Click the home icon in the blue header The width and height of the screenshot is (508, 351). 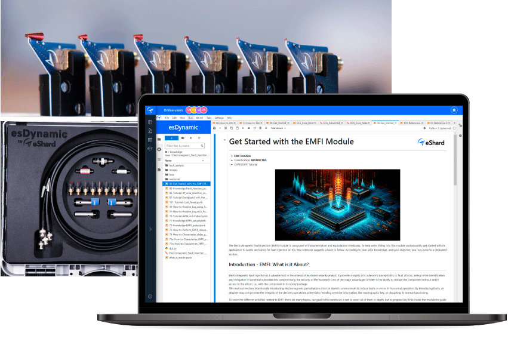click(x=454, y=110)
